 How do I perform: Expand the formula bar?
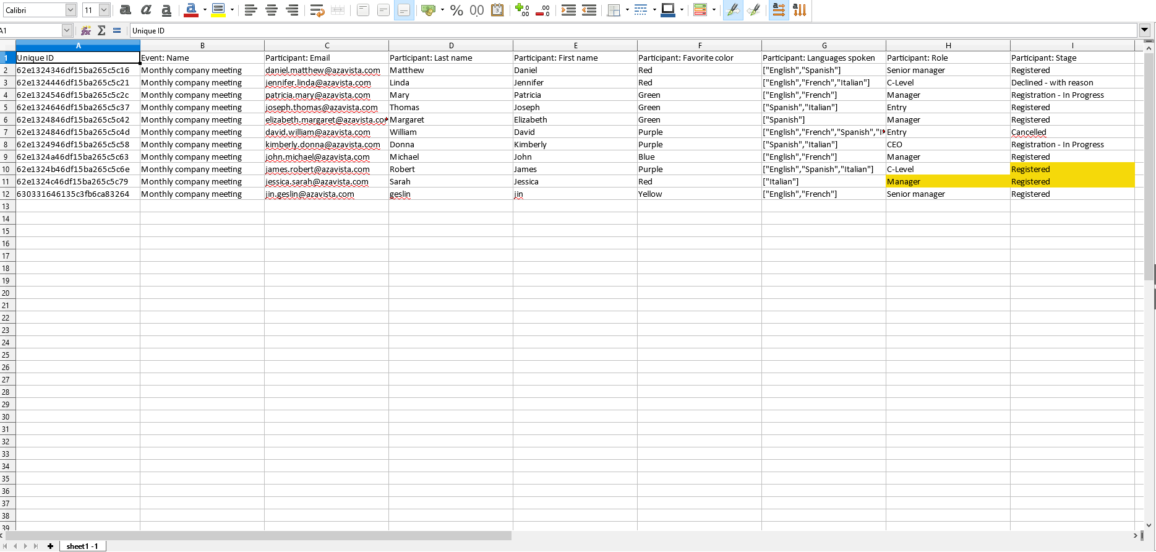1144,30
